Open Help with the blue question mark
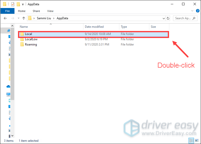 197,11
